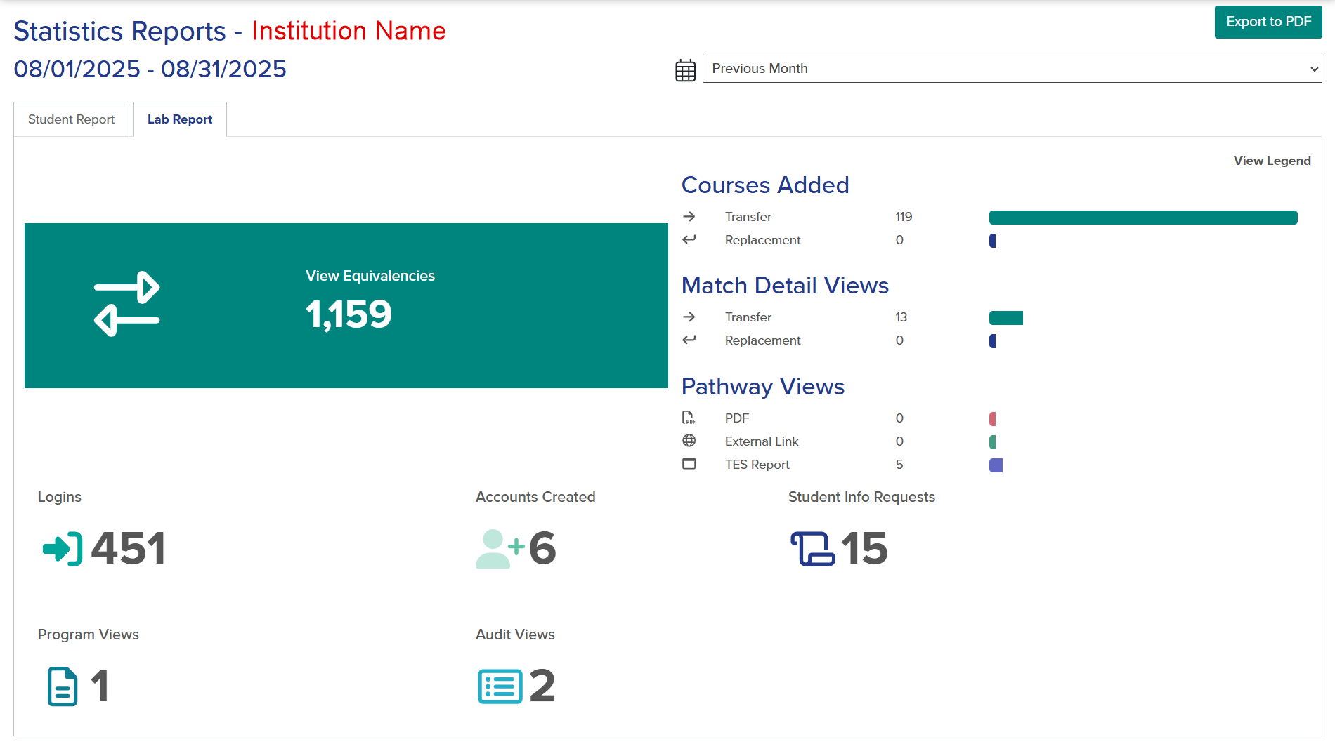1335x744 pixels.
Task: Expand the date range selector chevron
Action: click(x=1313, y=69)
